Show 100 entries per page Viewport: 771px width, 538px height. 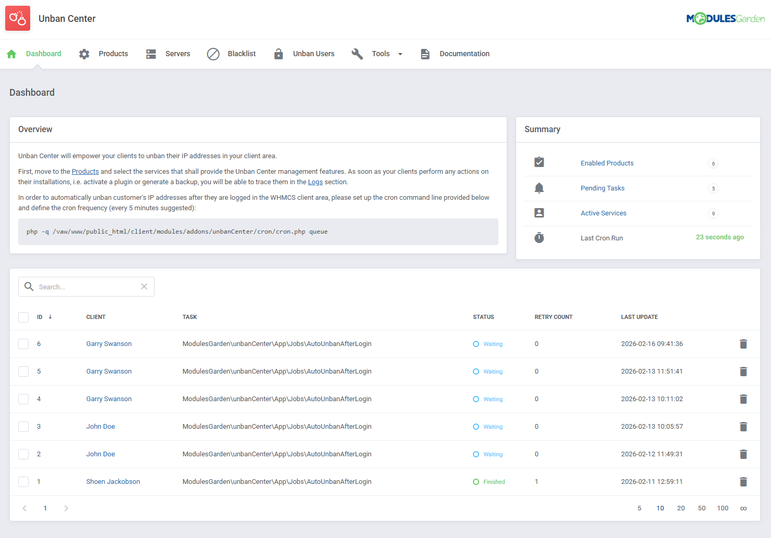click(723, 508)
